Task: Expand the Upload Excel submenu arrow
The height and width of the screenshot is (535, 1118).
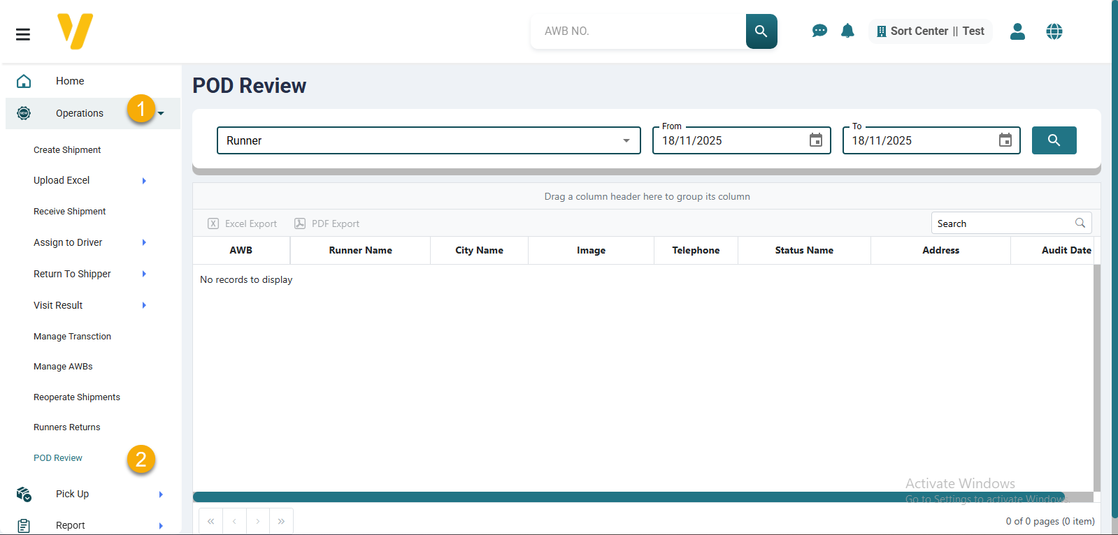Action: tap(144, 181)
